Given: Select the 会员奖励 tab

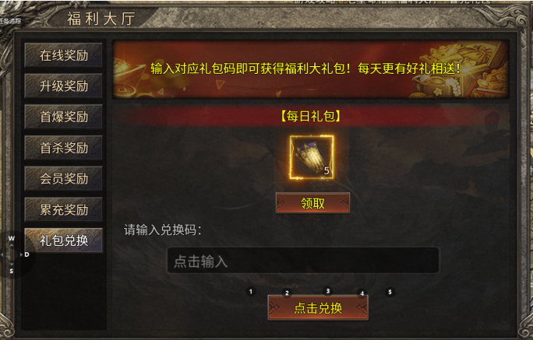Looking at the screenshot, I should point(64,179).
